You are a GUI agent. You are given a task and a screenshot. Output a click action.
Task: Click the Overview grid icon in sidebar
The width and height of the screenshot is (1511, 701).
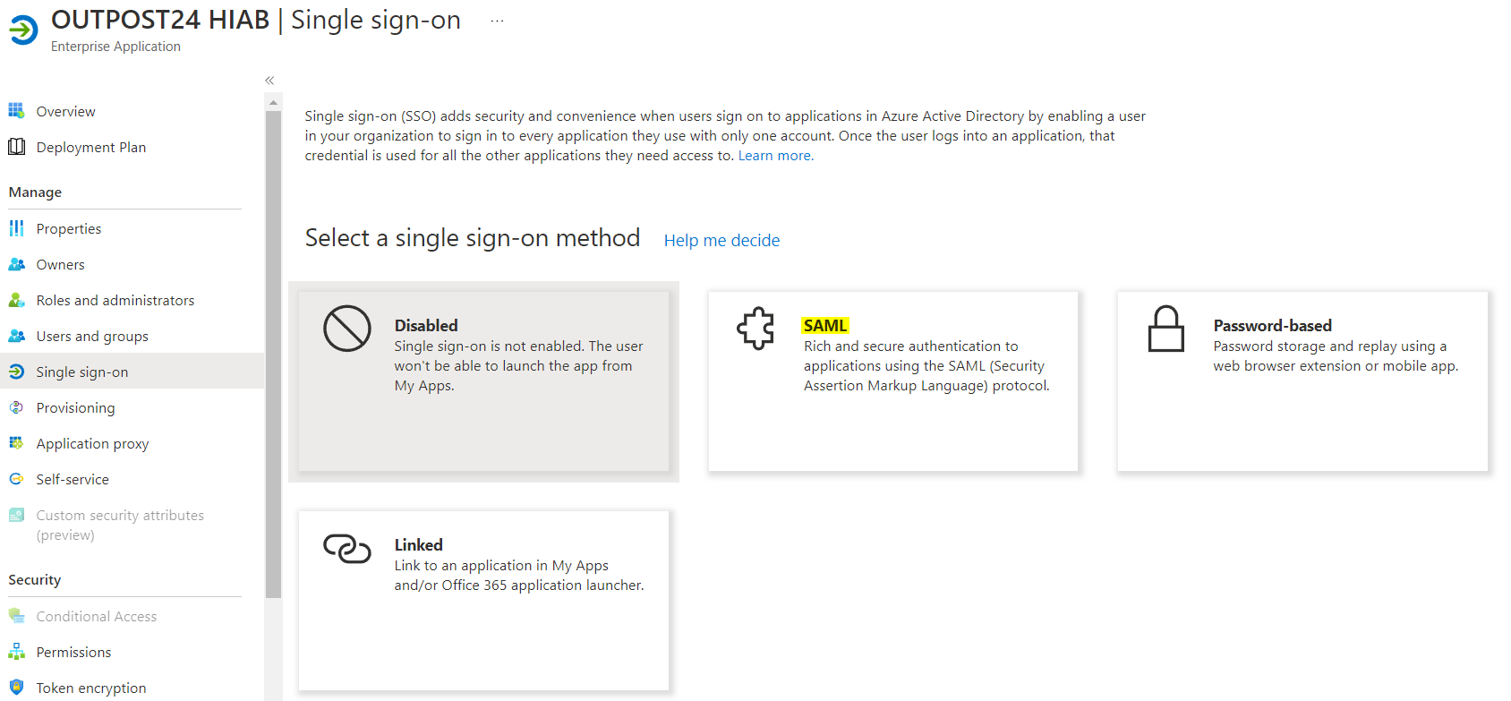[16, 111]
